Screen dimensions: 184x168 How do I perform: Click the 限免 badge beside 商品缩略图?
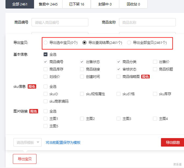(145, 77)
